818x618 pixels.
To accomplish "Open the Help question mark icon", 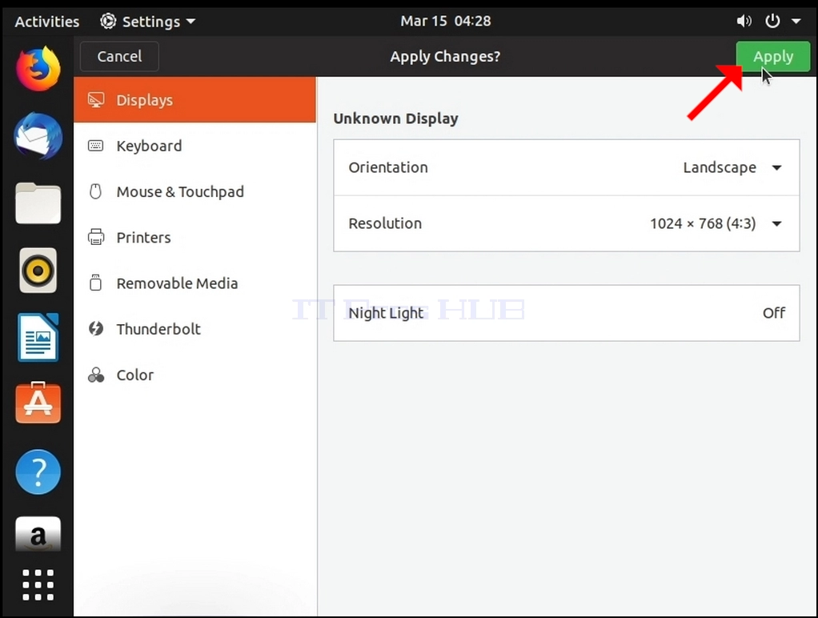I will (38, 472).
